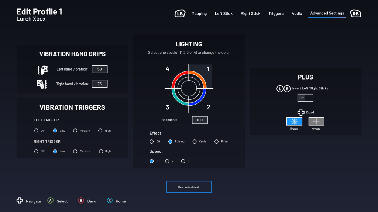
Task: Switch to the Triggers tab
Action: coord(276,14)
